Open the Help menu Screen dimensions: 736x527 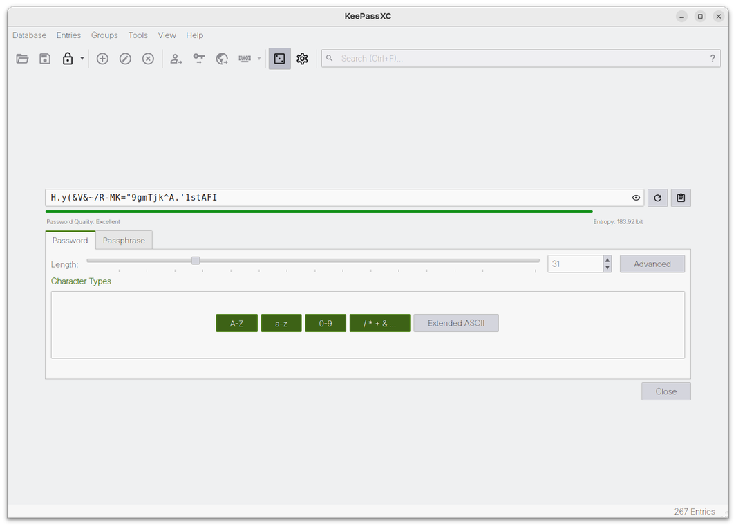click(194, 35)
